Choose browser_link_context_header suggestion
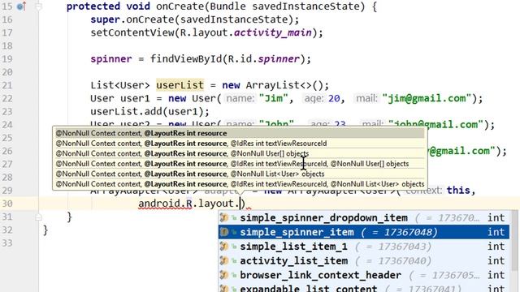Screen dimensions: 520x292 tap(364, 275)
